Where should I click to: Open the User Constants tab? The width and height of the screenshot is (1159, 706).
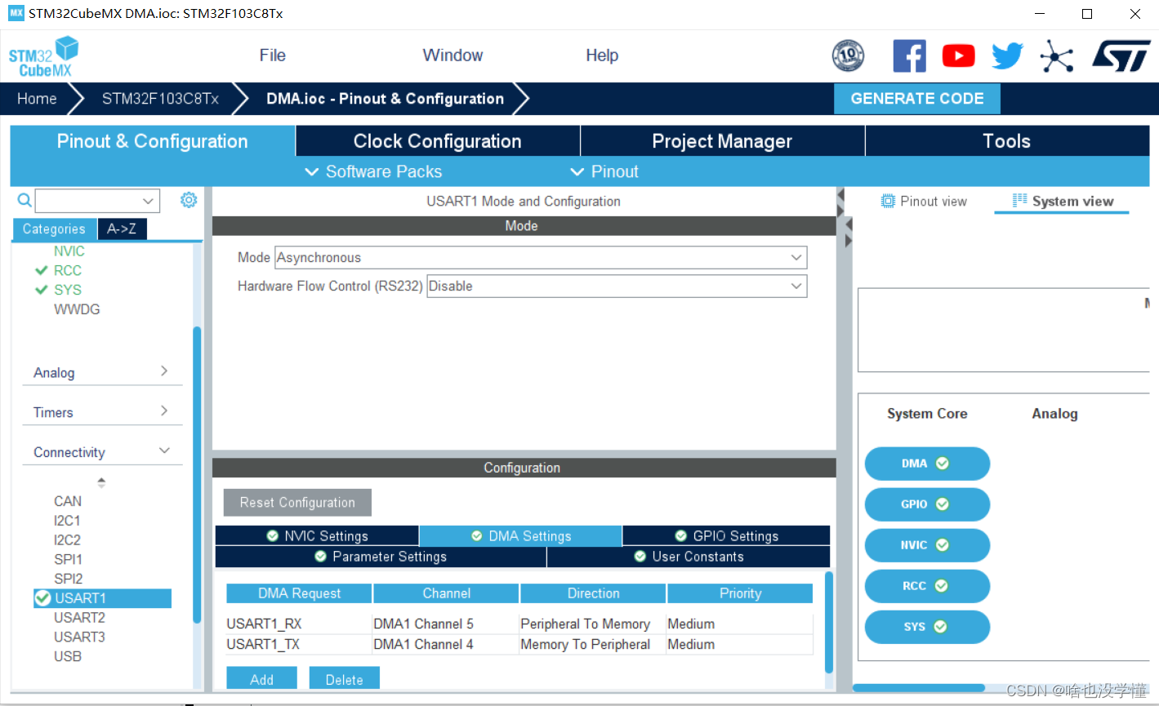tap(689, 557)
